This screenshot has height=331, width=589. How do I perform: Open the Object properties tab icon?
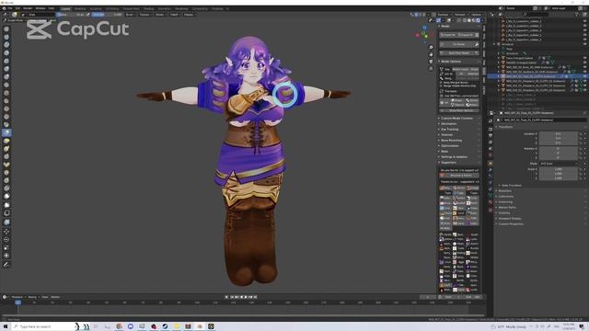pyautogui.click(x=491, y=164)
